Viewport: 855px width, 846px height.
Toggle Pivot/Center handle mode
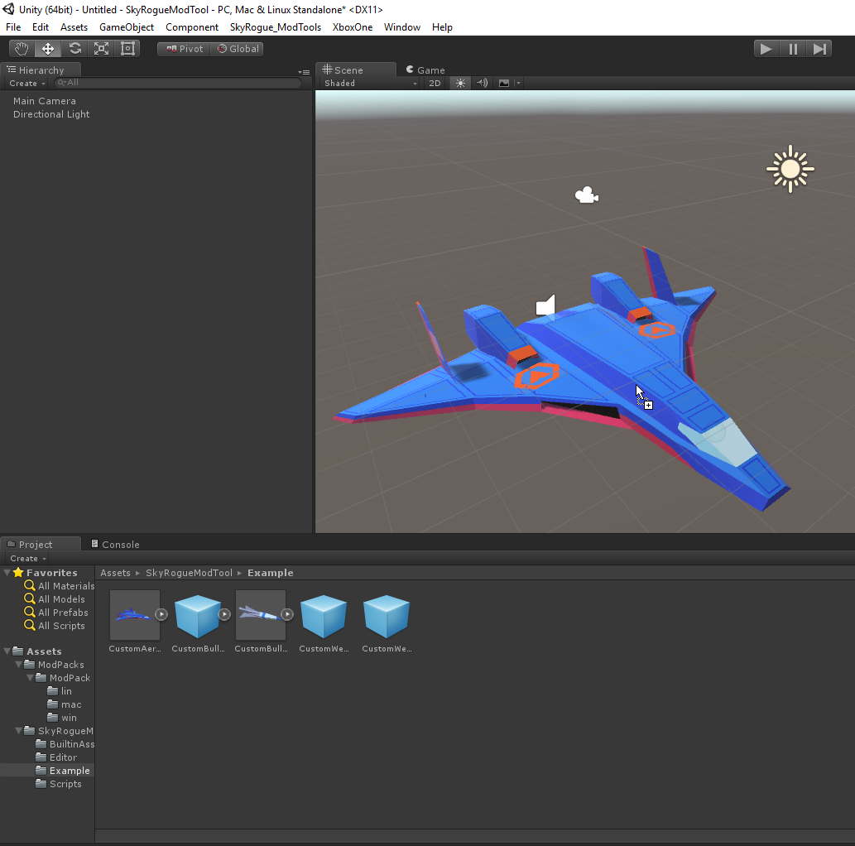tap(184, 49)
